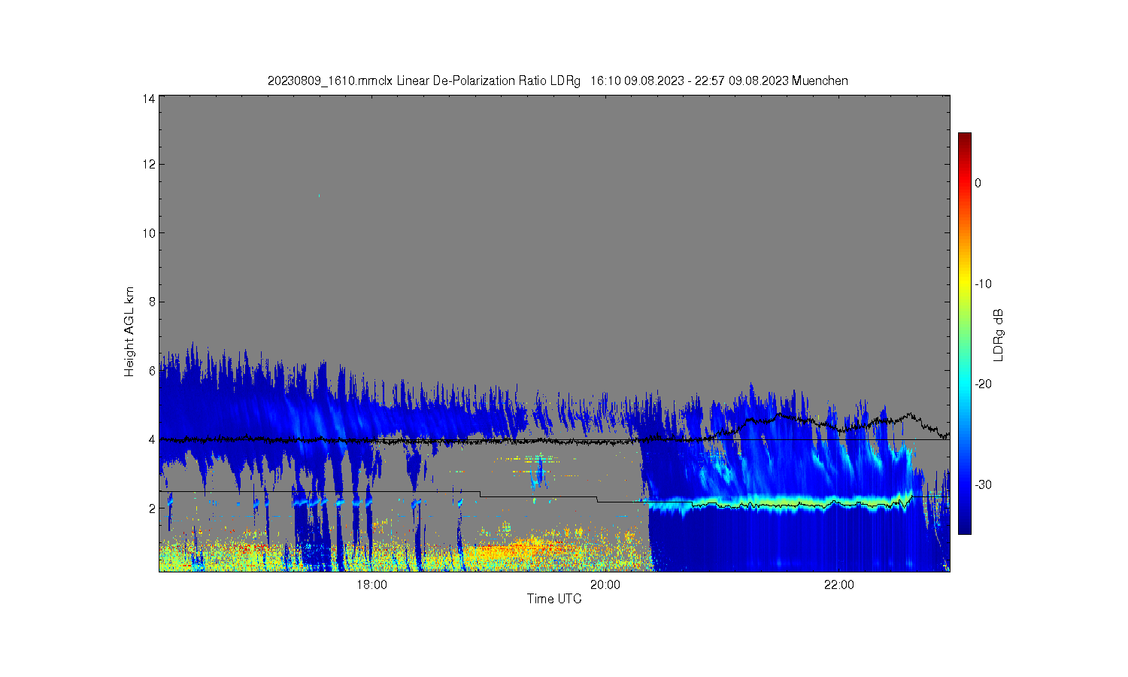This screenshot has height=677, width=1128.
Task: Click the 'Time UTC' x-axis label
Action: (554, 599)
